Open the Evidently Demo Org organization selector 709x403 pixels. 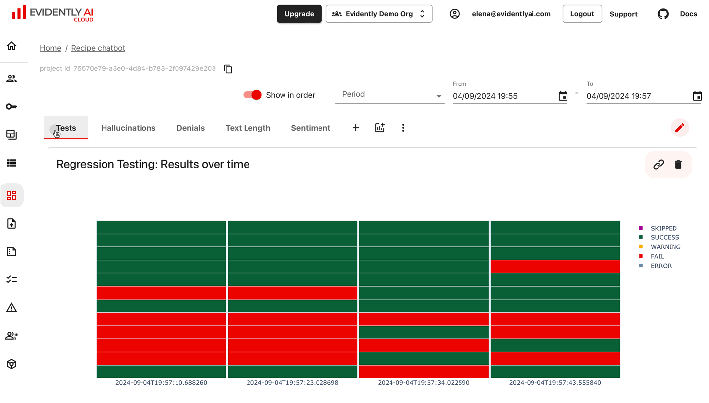point(379,14)
